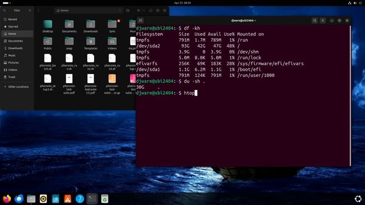This screenshot has height=205, width=365.
Task: Select phoronix_run.sh file
Action: click(x=69, y=62)
